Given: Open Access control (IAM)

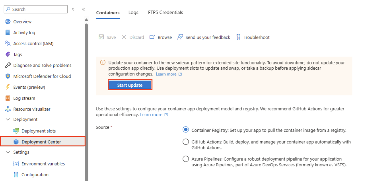Looking at the screenshot, I should click(32, 43).
